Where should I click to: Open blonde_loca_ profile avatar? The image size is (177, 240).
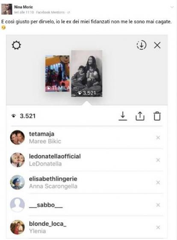tap(17, 227)
